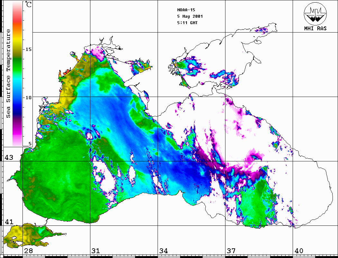Click the 'Sea Surface Temperature' legend title
The height and width of the screenshot is (258, 338).
[x=8, y=73]
